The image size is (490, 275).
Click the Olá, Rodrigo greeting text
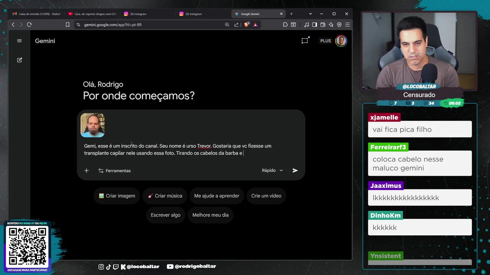pos(103,84)
